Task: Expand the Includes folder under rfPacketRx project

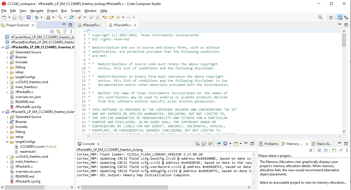Action: click(x=7, y=62)
